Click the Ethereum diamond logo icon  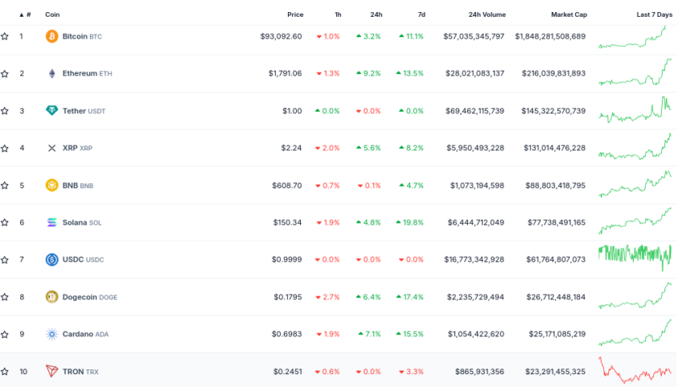(x=52, y=73)
